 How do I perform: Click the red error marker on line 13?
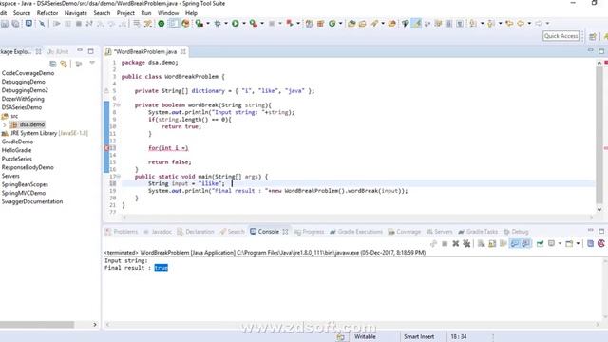coord(106,148)
